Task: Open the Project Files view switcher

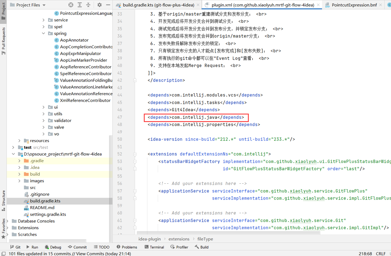Action: pos(27,5)
